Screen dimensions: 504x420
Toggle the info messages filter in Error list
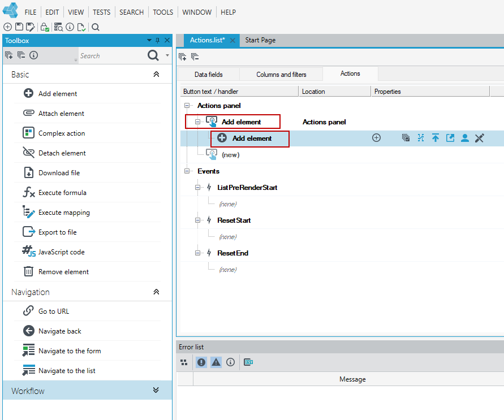[x=230, y=362]
